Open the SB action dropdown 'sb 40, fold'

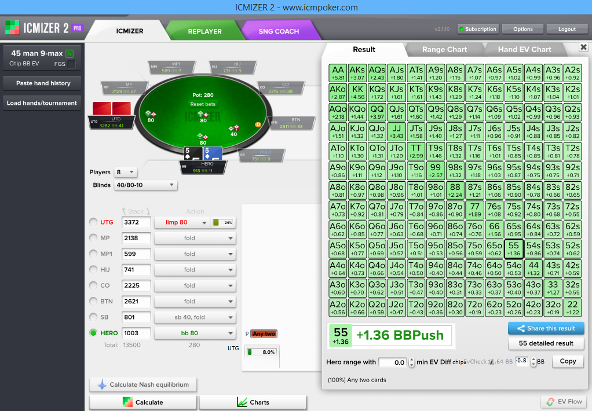click(x=195, y=317)
